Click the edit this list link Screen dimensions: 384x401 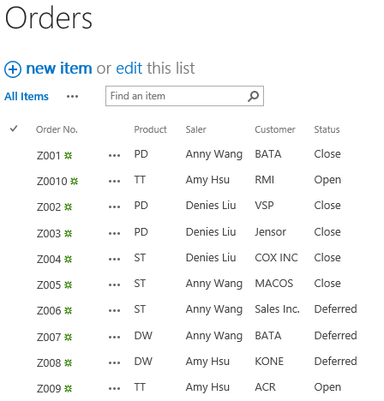coord(129,69)
